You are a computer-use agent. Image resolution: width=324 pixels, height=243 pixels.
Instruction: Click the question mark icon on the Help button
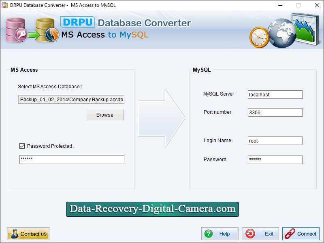(x=209, y=234)
